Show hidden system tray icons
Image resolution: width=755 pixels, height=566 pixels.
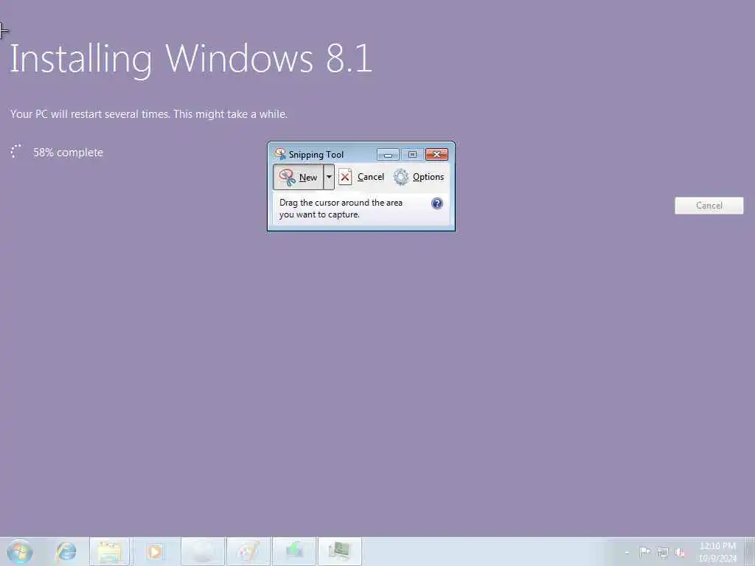(x=627, y=553)
